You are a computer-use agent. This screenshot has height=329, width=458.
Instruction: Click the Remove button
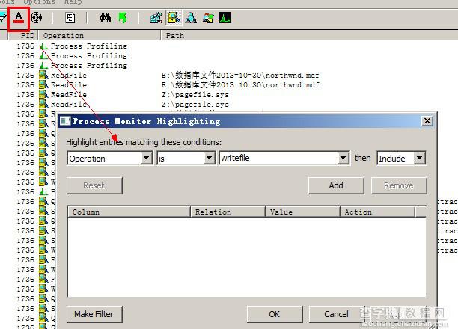point(399,185)
